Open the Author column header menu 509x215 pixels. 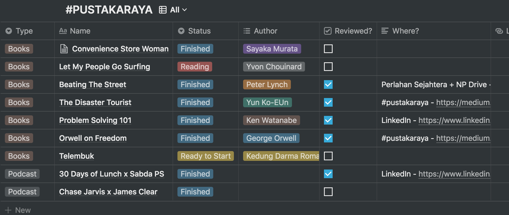[x=279, y=31]
